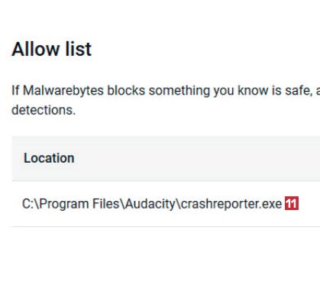
Task: Click the crashreporter.exe file name
Action: (231, 204)
